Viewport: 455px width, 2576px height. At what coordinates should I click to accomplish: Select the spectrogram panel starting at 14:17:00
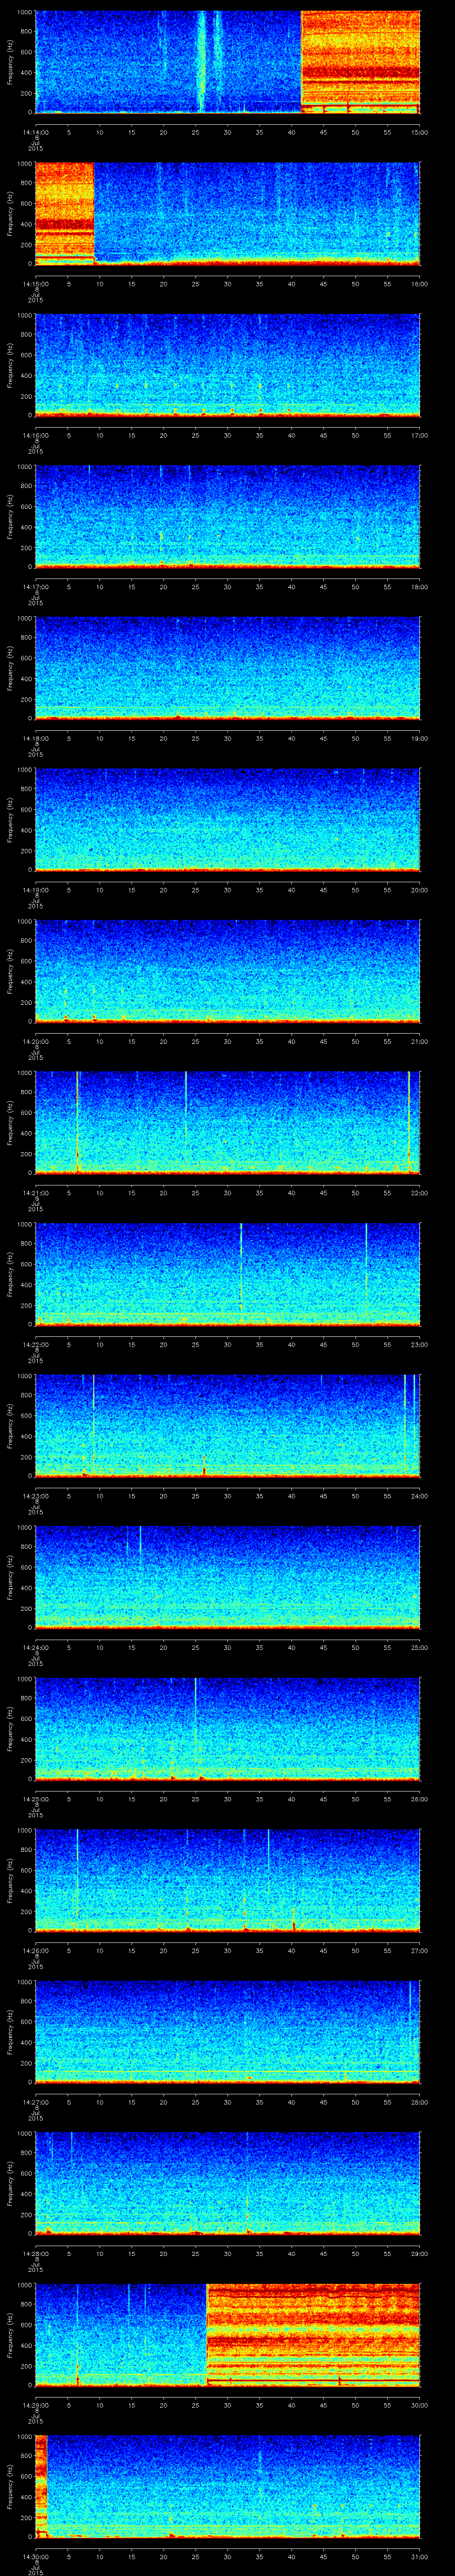coord(227,516)
